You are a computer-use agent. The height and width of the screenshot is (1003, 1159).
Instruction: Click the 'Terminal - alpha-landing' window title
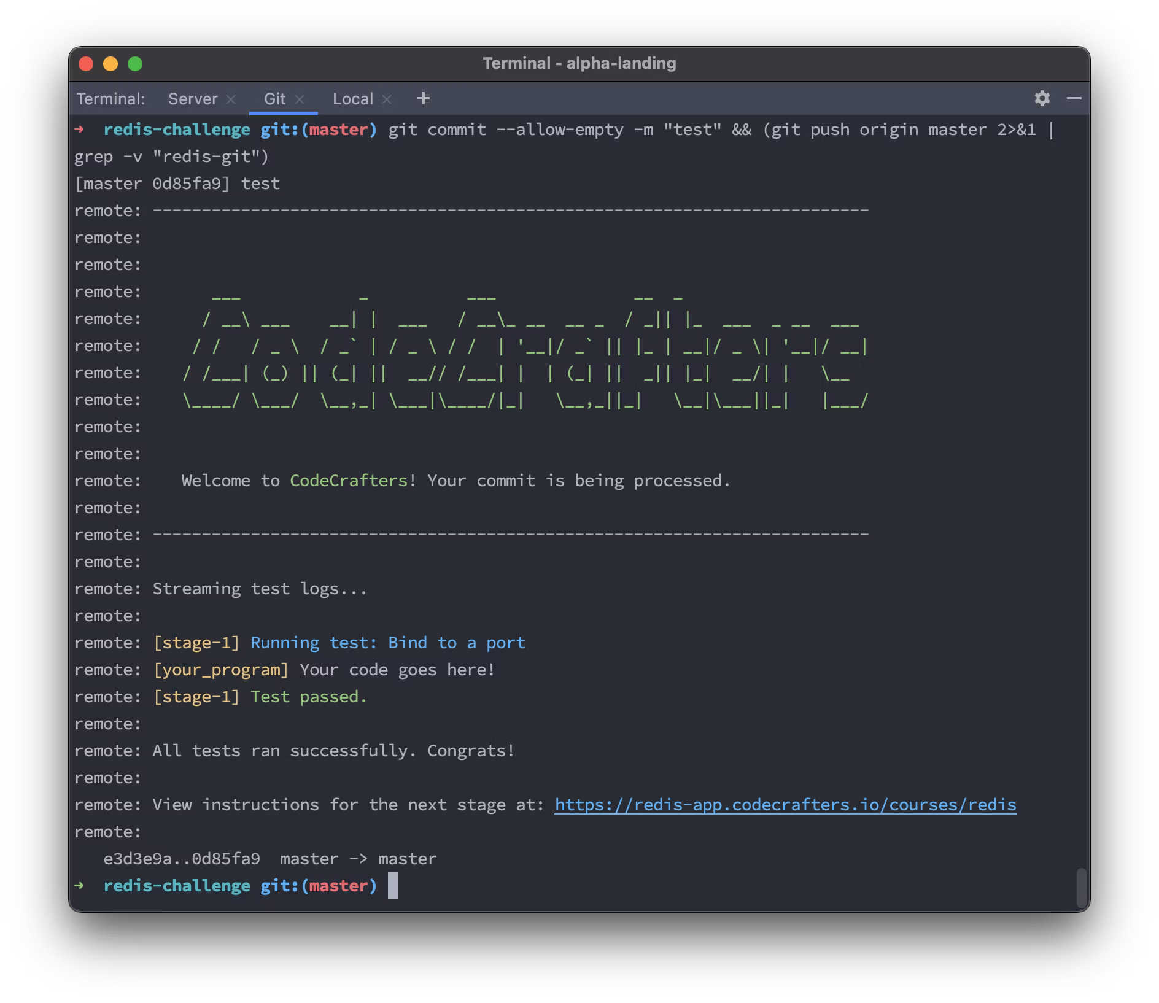579,64
